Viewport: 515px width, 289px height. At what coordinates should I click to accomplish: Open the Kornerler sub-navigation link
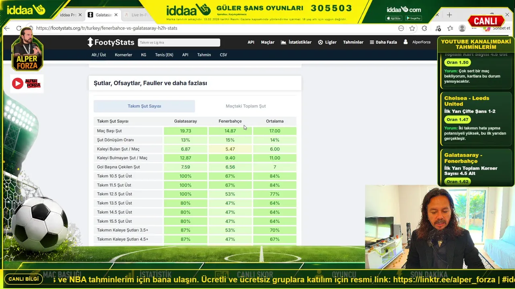coord(124,55)
